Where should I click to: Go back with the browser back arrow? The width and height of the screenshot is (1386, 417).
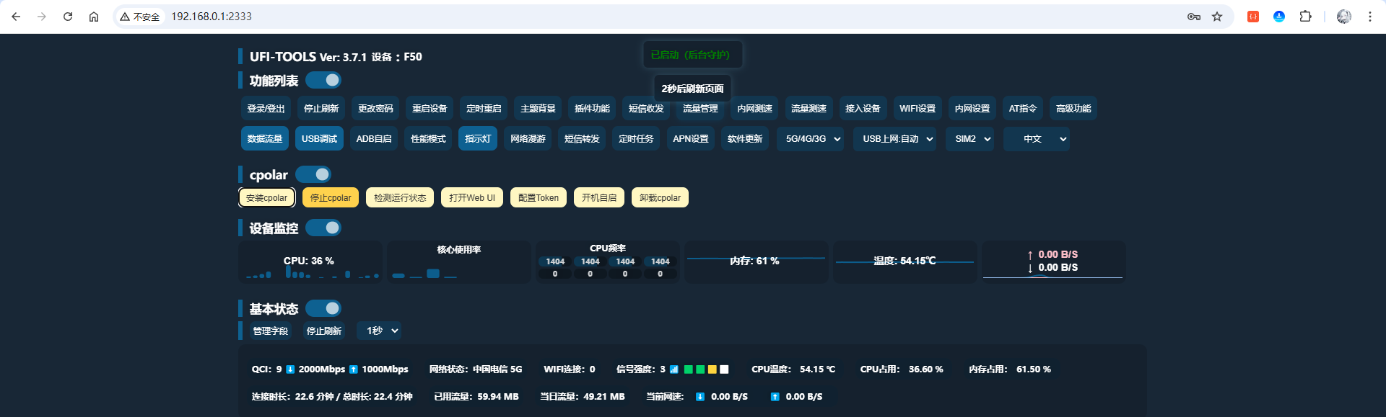tap(16, 17)
